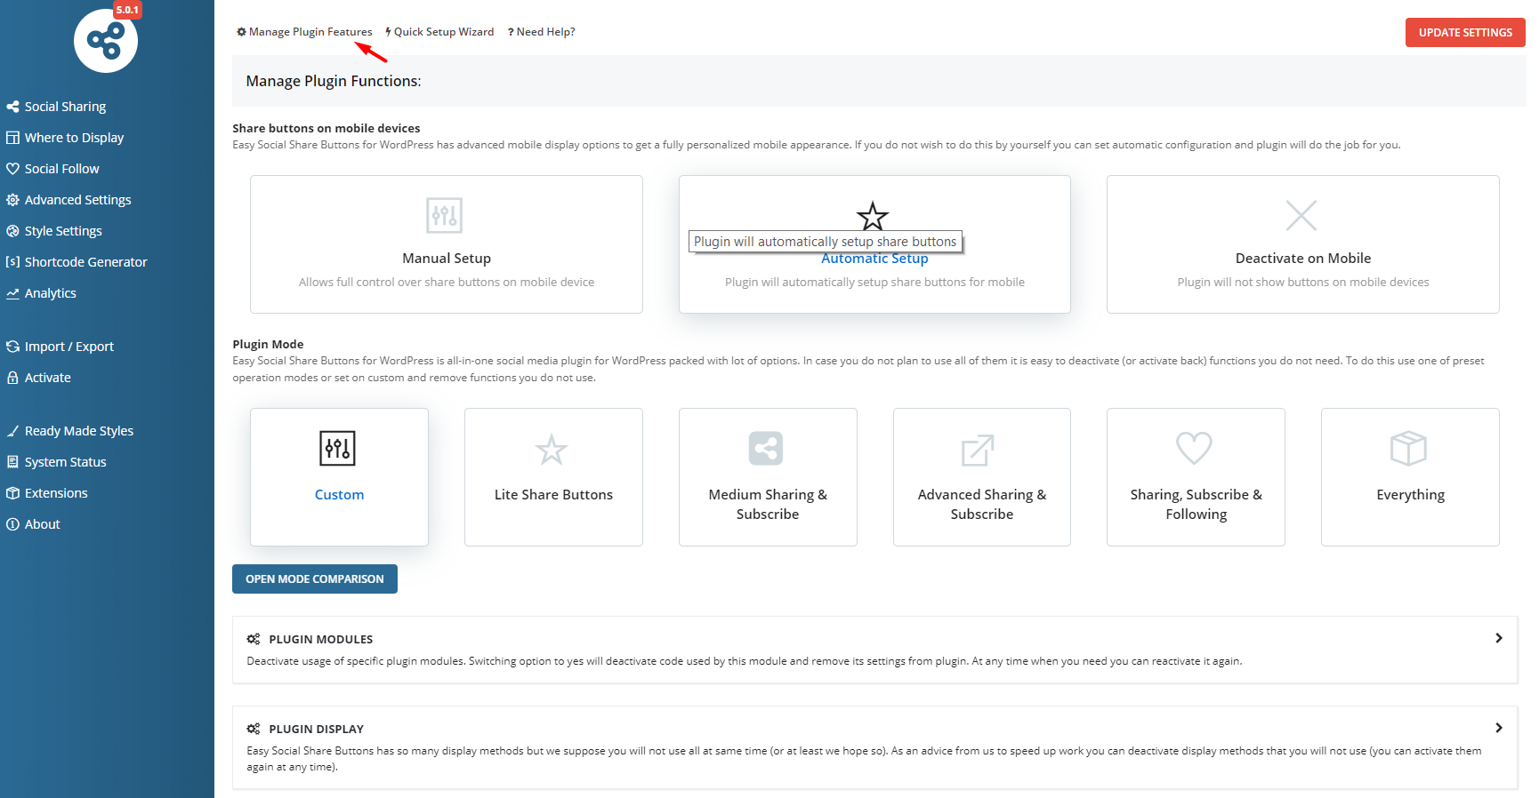This screenshot has height=798, width=1539.
Task: Go to Social Follow in sidebar
Action: (x=61, y=169)
